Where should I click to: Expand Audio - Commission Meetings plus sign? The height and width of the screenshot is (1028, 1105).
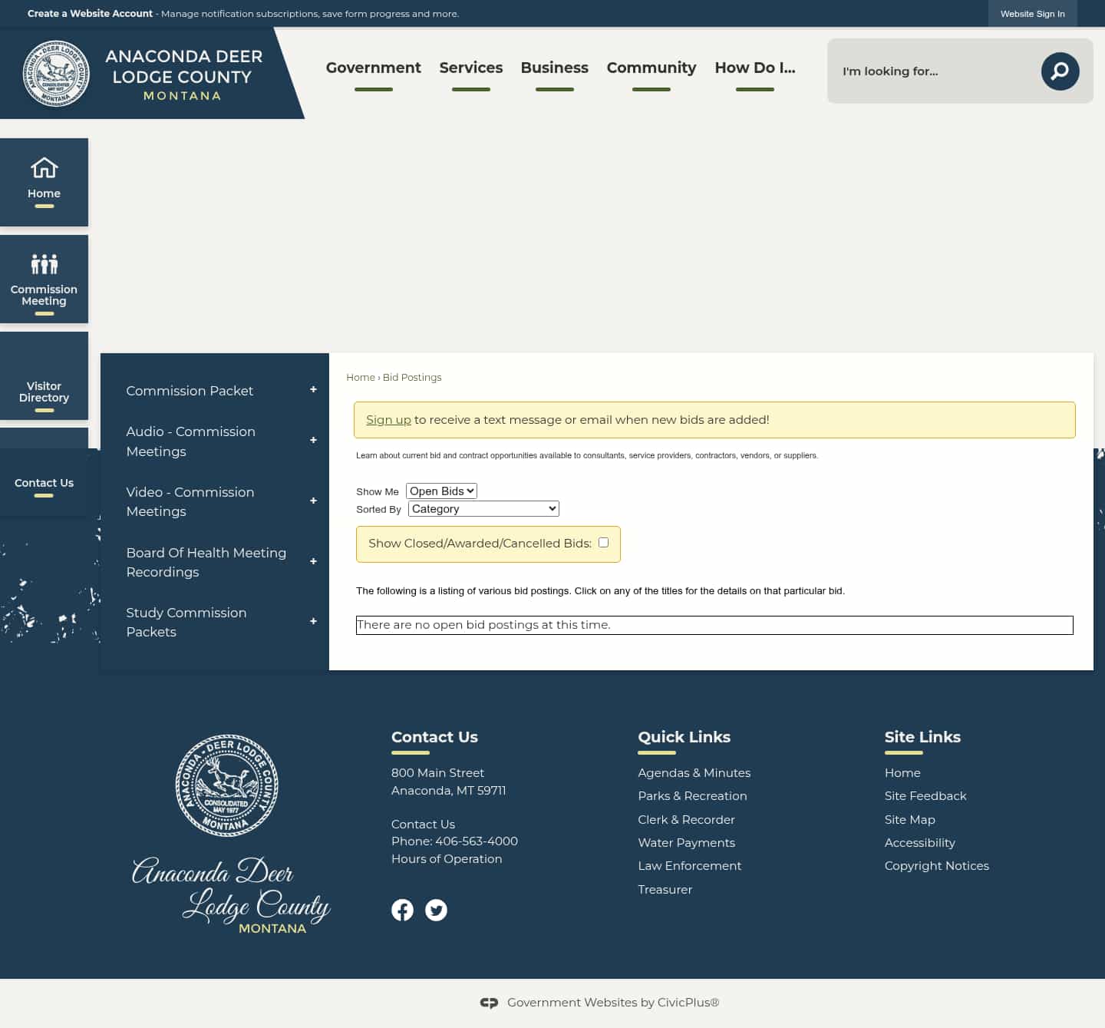click(x=313, y=441)
